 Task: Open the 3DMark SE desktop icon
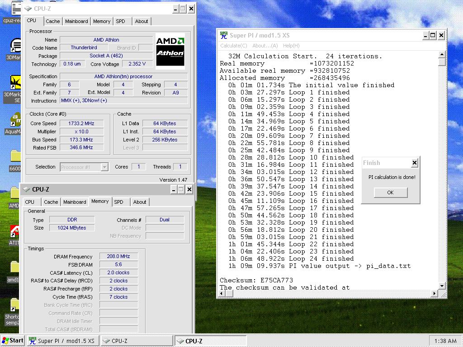(15, 83)
